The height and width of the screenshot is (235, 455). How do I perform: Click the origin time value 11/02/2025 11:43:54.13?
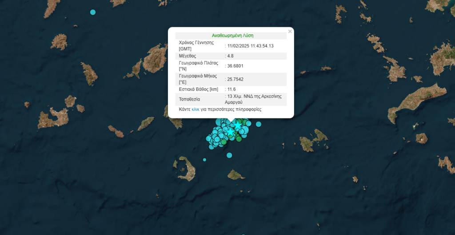[x=251, y=46]
